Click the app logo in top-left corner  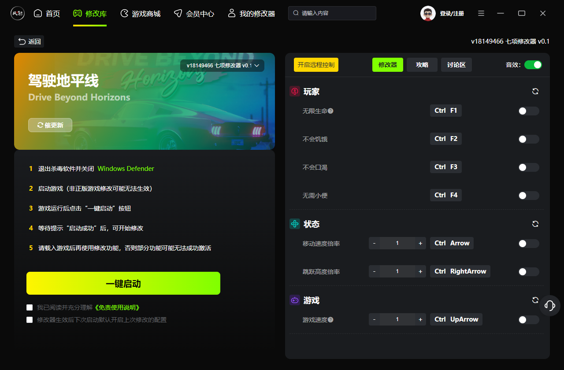click(18, 13)
